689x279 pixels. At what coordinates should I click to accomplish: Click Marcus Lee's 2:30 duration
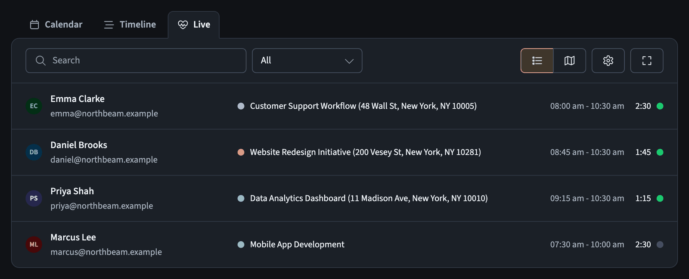click(643, 245)
